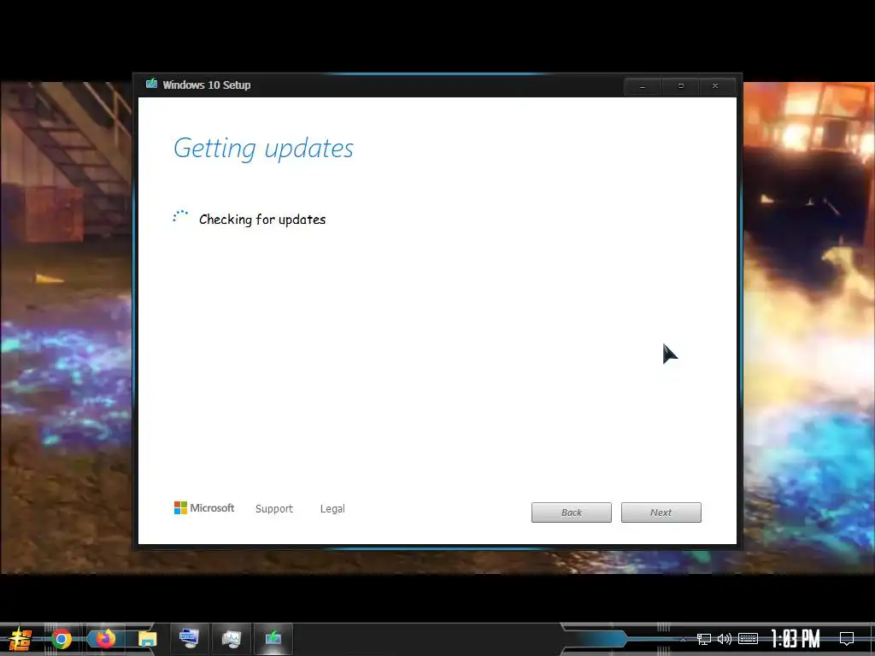Click the Back button in Setup
875x656 pixels.
coord(572,512)
